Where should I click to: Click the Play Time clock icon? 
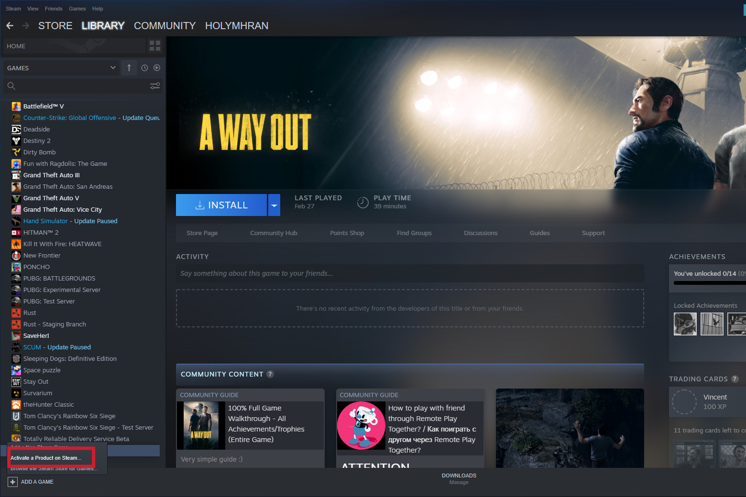point(363,202)
